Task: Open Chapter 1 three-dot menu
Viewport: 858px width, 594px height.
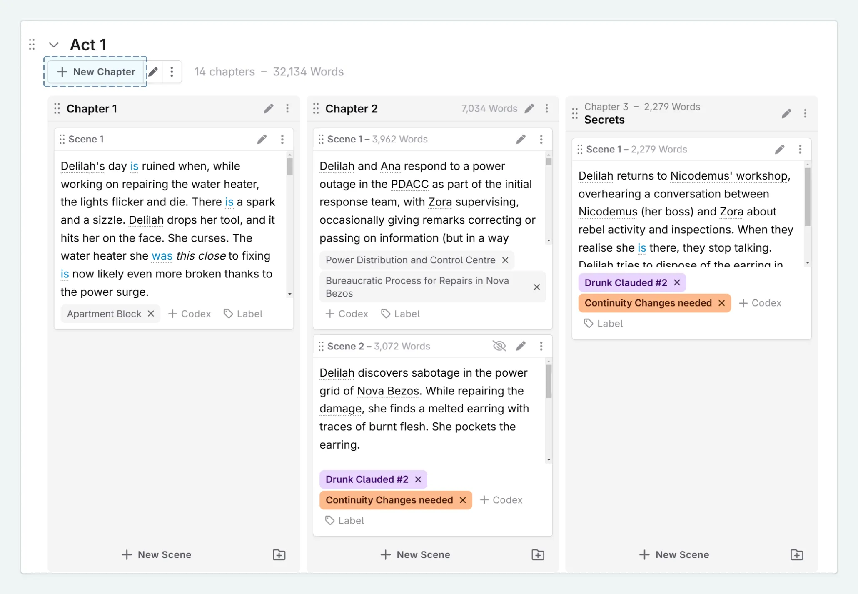Action: click(x=287, y=109)
